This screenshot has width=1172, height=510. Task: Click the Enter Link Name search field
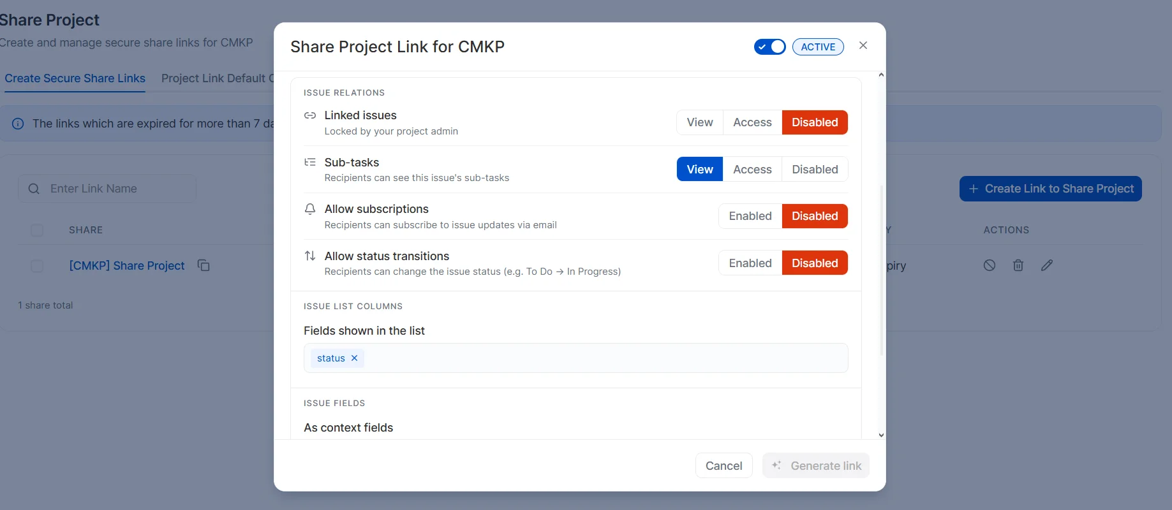pos(107,189)
